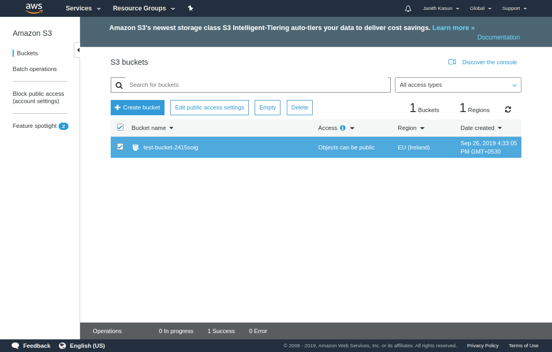Screen dimensions: 552x352
Task: Click the Create bucket button
Action: (x=137, y=107)
